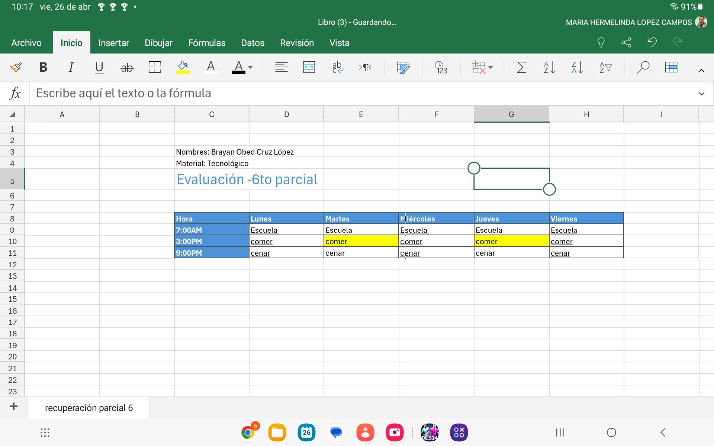
Task: Click the Merge and Center icon
Action: point(309,67)
